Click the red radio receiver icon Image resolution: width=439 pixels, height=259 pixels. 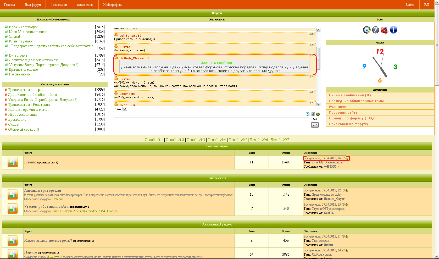384,30
